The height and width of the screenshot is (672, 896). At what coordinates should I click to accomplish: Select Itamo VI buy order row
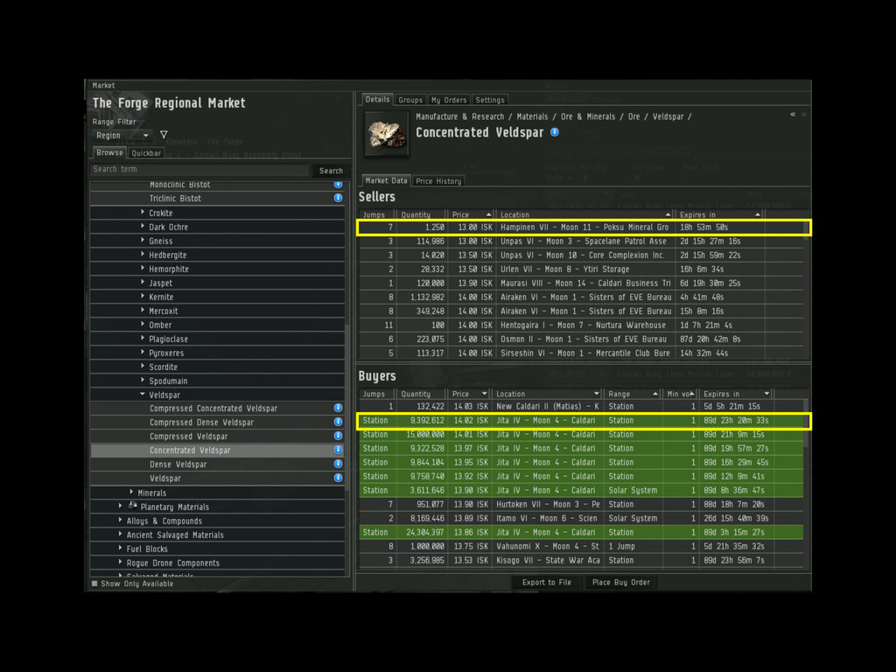[581, 518]
